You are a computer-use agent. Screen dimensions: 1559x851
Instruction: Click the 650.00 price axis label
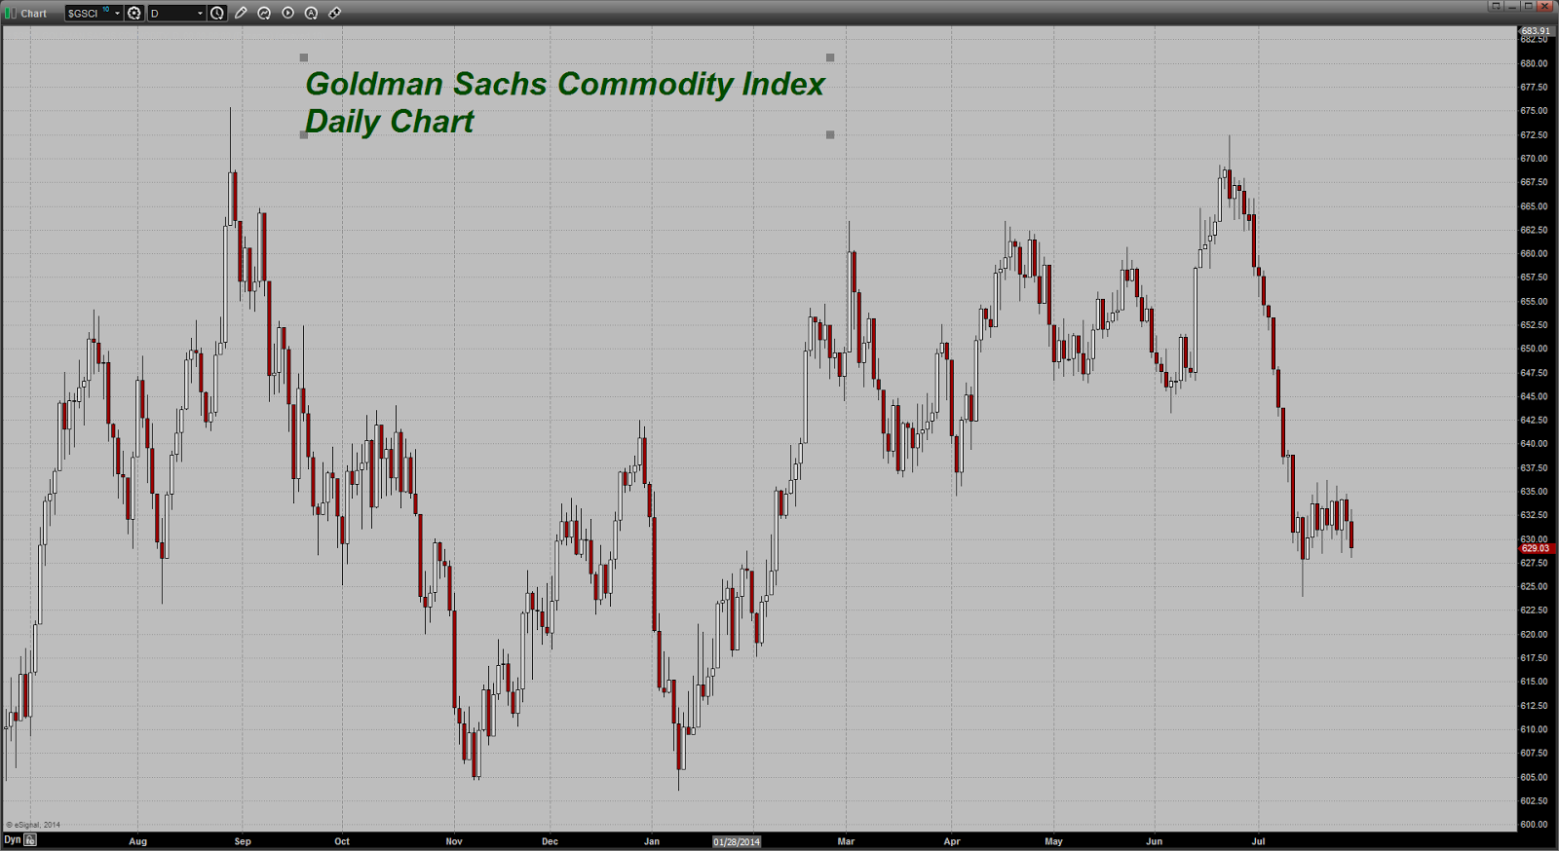tap(1534, 349)
